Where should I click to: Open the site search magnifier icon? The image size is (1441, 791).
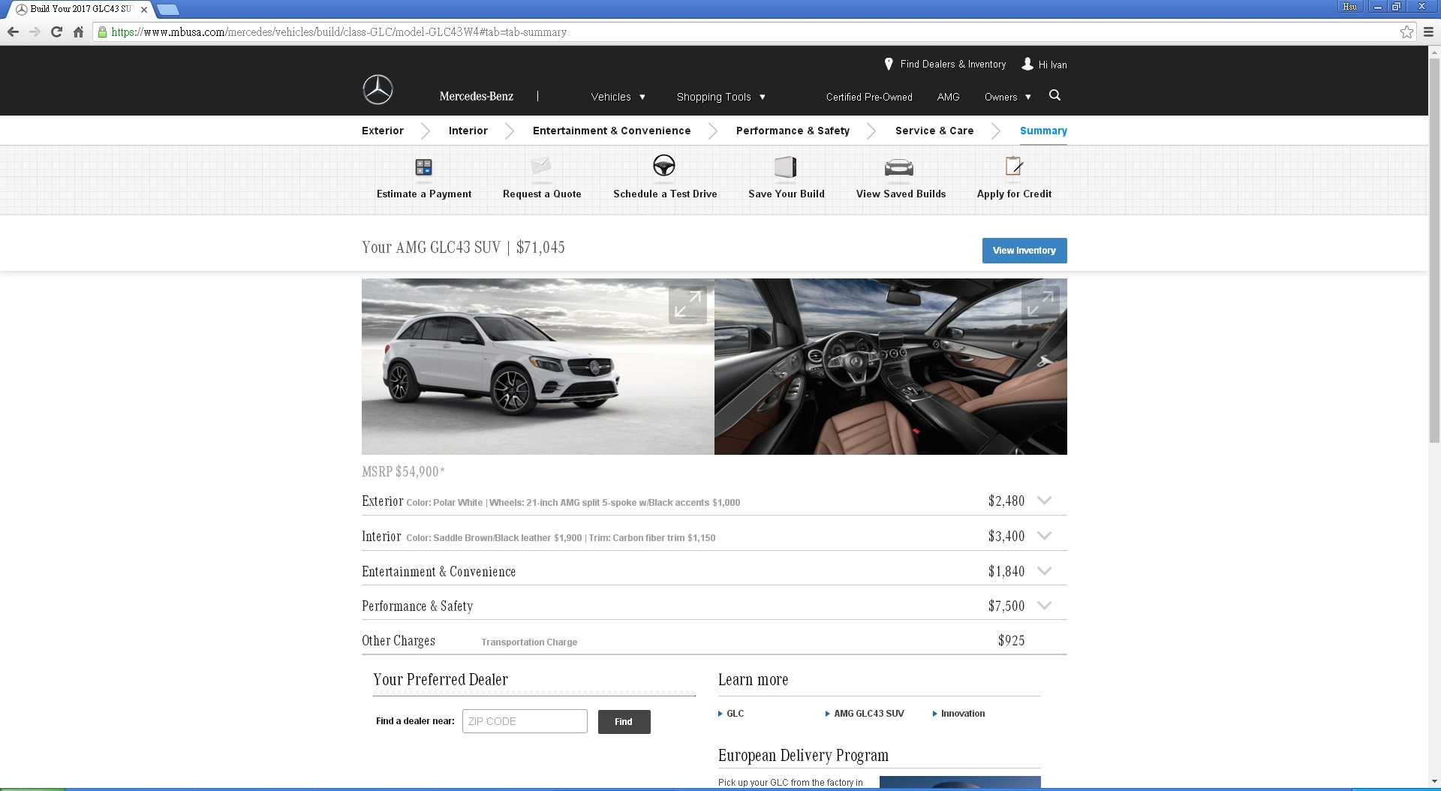click(1054, 95)
